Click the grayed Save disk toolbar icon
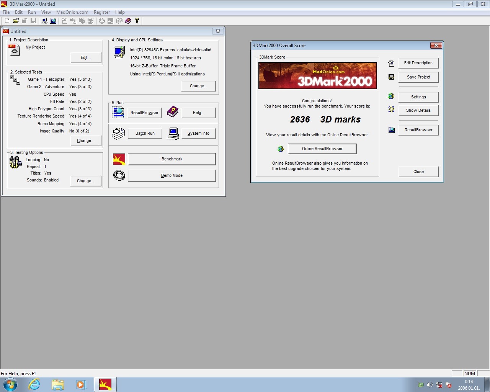This screenshot has width=490, height=392. [x=33, y=21]
